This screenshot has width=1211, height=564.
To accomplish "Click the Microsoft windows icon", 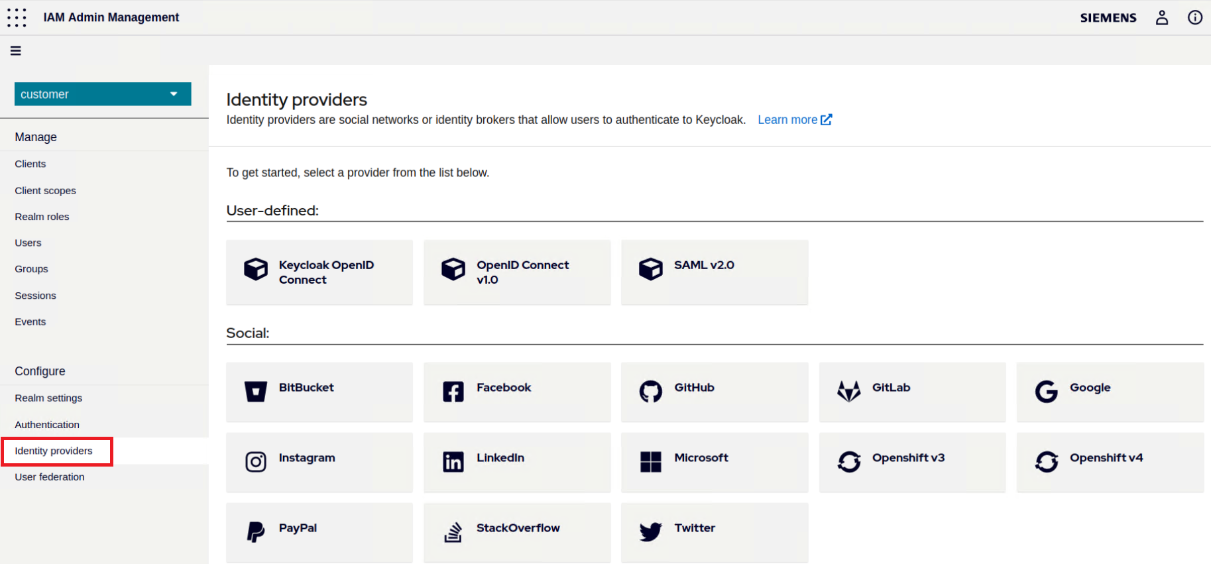I will pos(651,462).
